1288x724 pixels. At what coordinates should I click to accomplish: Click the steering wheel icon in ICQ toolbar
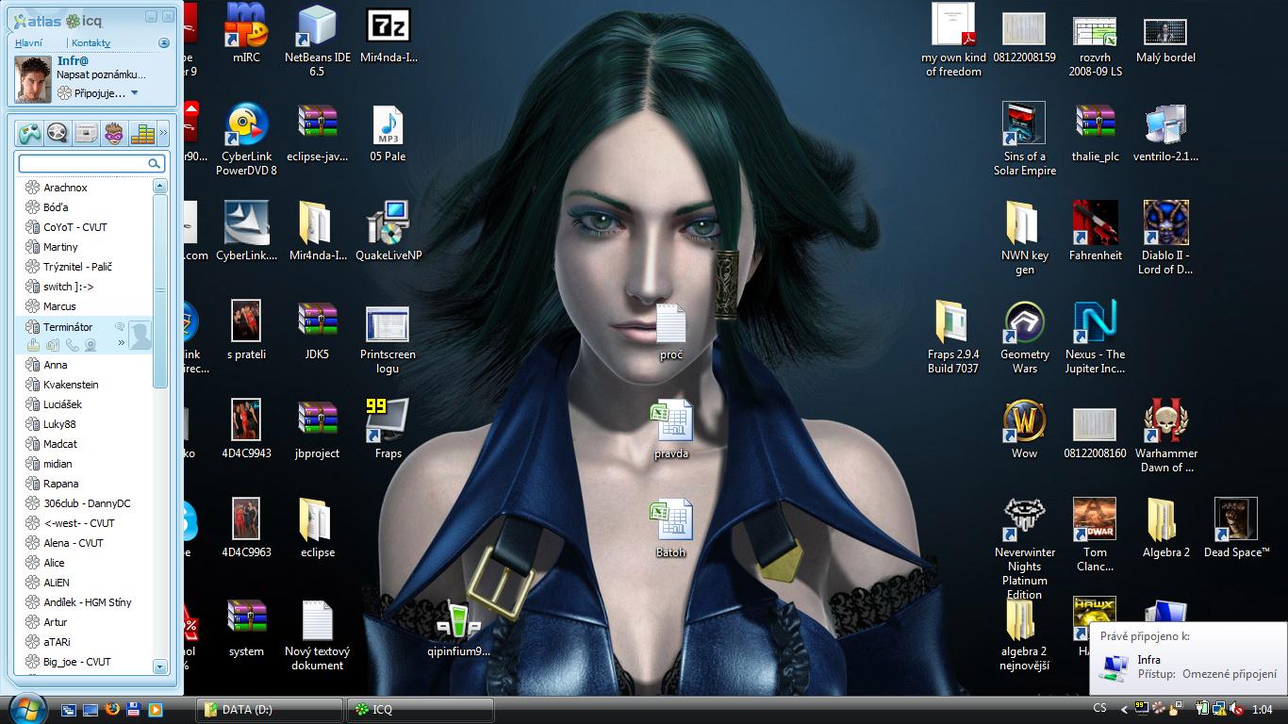[x=58, y=133]
